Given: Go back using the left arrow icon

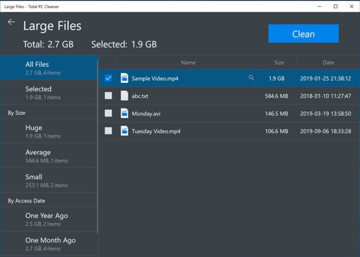Looking at the screenshot, I should pos(11,22).
